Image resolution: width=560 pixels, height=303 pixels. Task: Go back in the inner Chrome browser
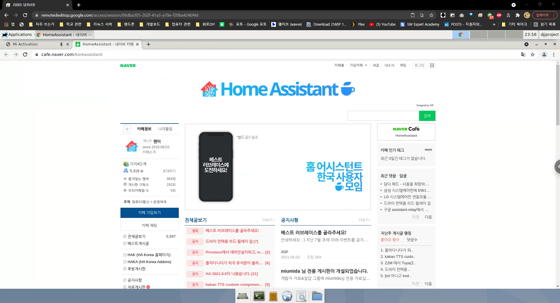[6, 54]
